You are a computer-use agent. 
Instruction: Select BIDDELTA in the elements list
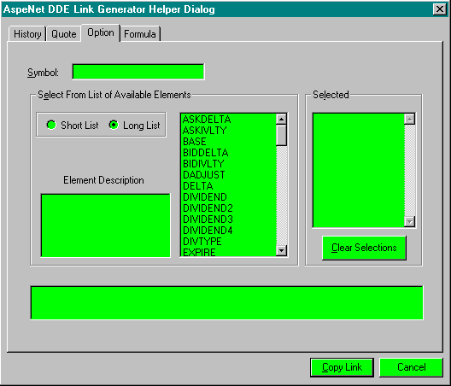[229, 153]
